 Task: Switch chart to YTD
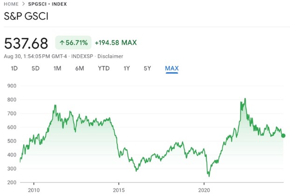point(104,69)
